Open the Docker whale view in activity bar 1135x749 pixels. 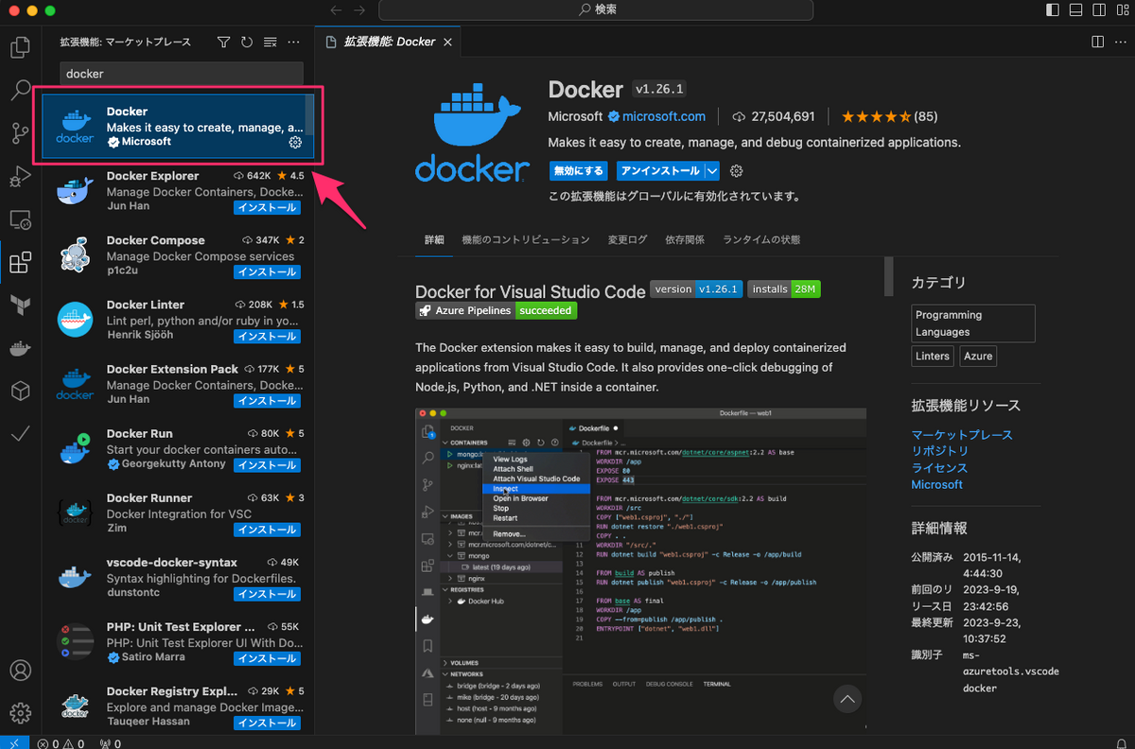[x=20, y=348]
